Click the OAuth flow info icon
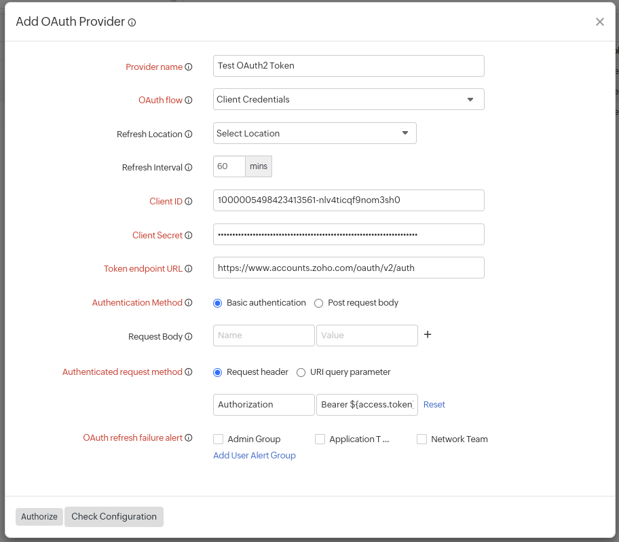The image size is (619, 542). tap(188, 100)
